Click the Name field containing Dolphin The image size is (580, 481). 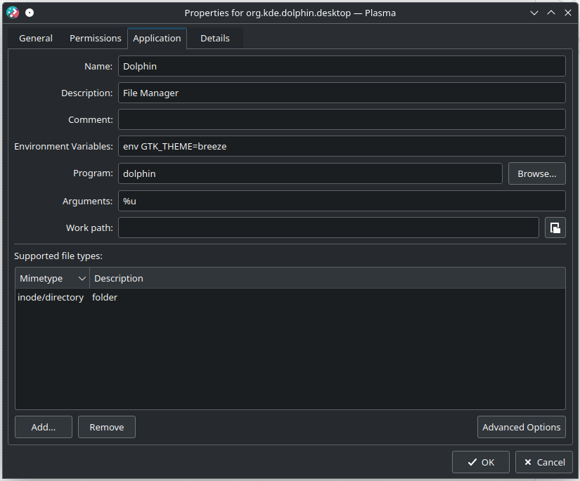coord(342,66)
